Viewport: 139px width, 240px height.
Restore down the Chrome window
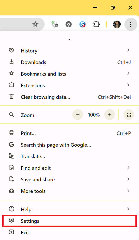point(113,7)
